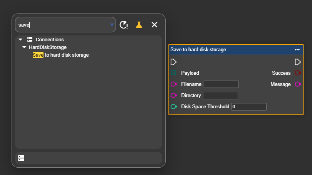Click the Disk Space Threshold value field

click(249, 107)
